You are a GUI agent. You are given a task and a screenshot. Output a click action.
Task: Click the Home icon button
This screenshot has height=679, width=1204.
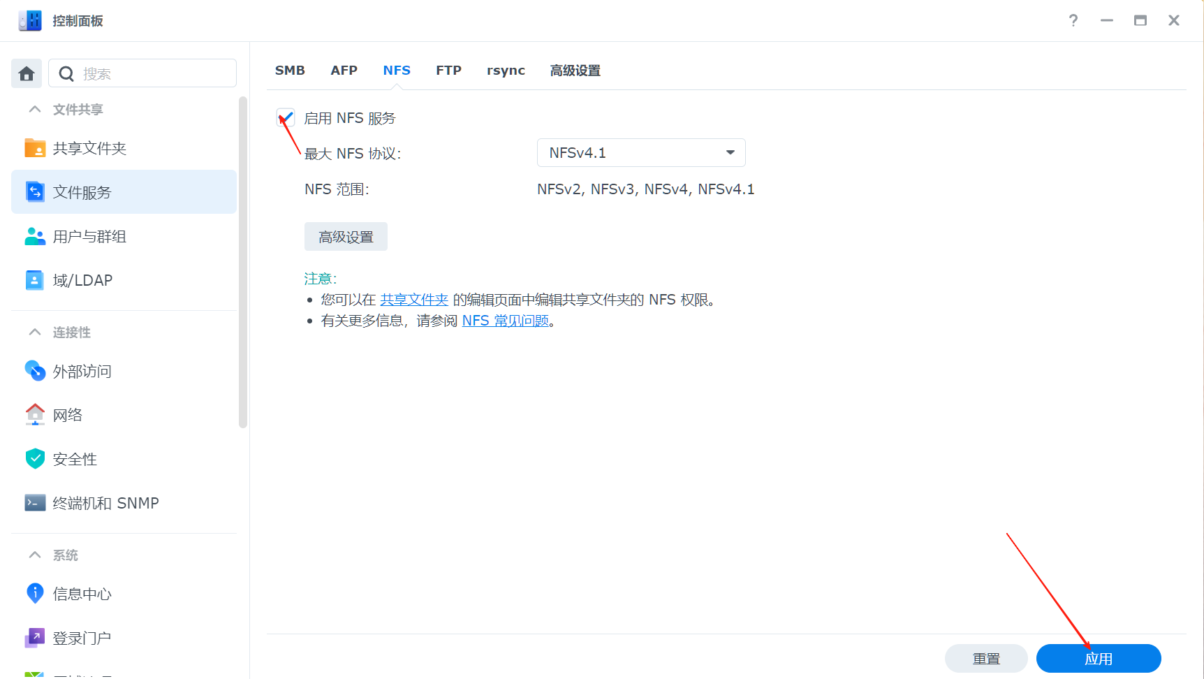(27, 73)
